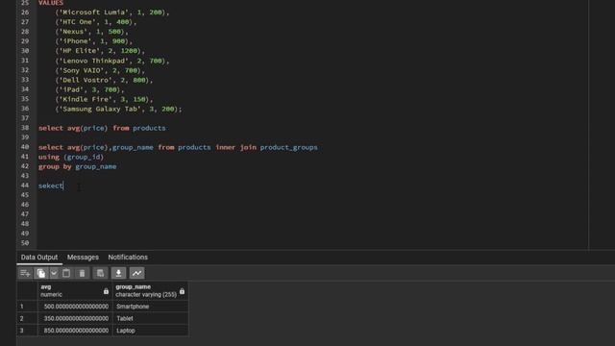The image size is (615, 346).
Task: Switch to the Data Output tab
Action: [39, 258]
